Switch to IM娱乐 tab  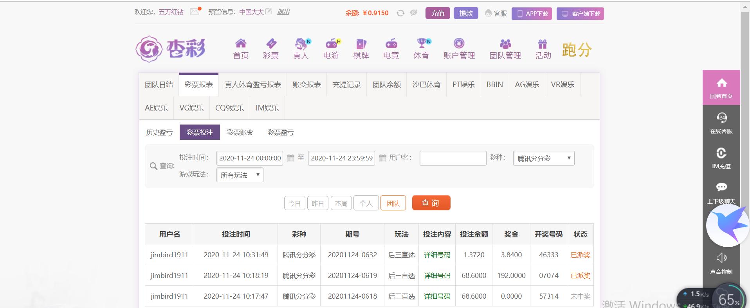click(x=267, y=108)
